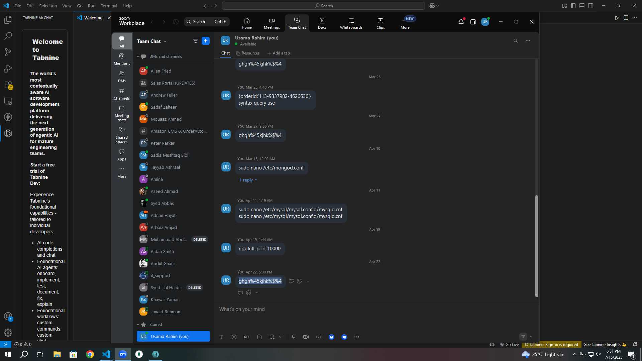Record an audio message

[x=293, y=337]
